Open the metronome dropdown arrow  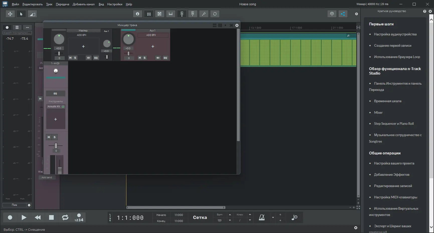point(273,217)
